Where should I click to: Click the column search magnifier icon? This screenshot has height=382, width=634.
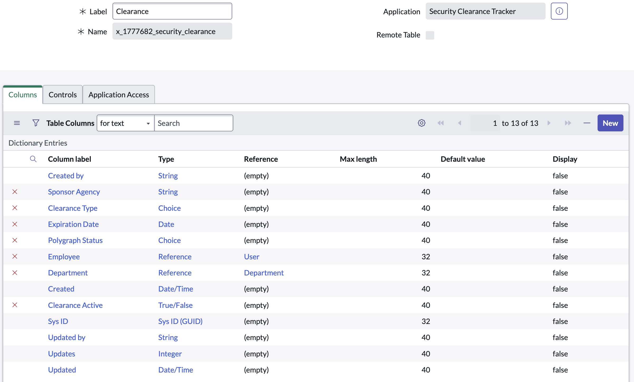tap(33, 159)
